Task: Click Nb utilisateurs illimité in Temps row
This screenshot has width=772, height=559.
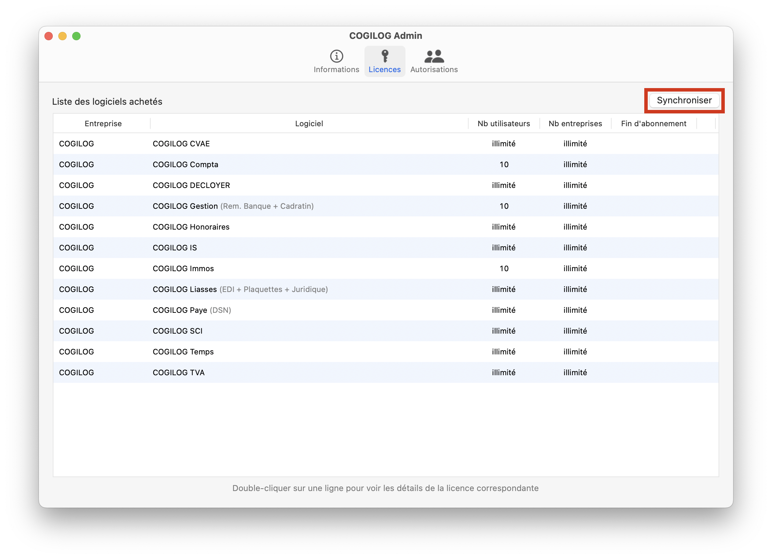Action: click(x=504, y=352)
